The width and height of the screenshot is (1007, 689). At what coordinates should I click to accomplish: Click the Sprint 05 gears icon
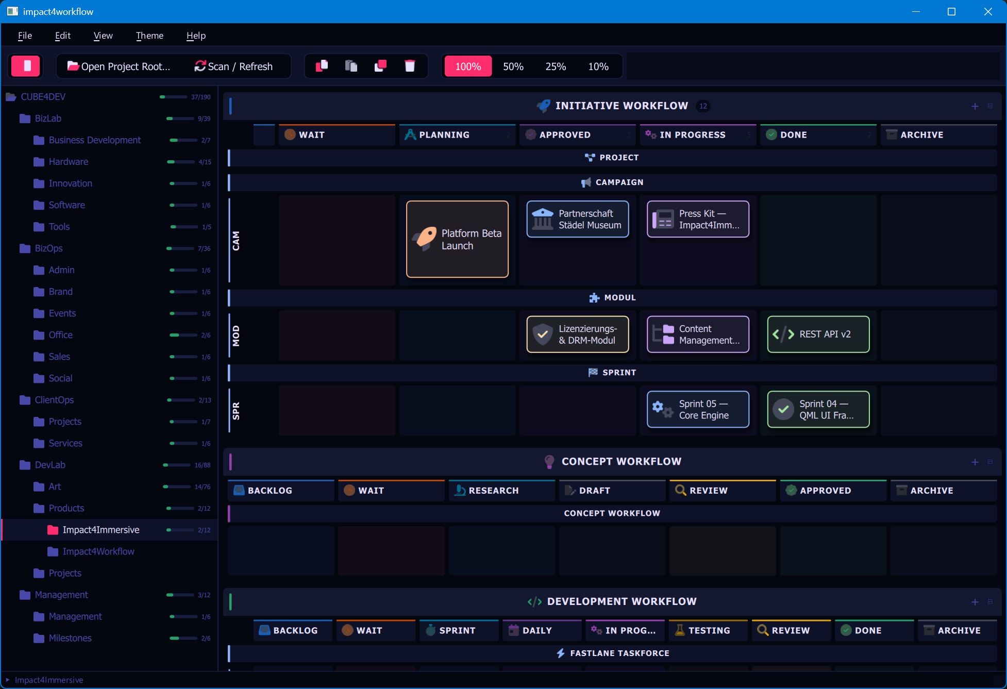662,409
